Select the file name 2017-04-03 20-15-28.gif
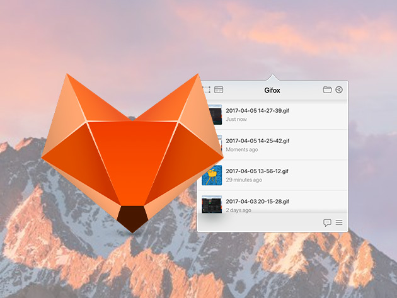397x298 pixels. (x=257, y=201)
